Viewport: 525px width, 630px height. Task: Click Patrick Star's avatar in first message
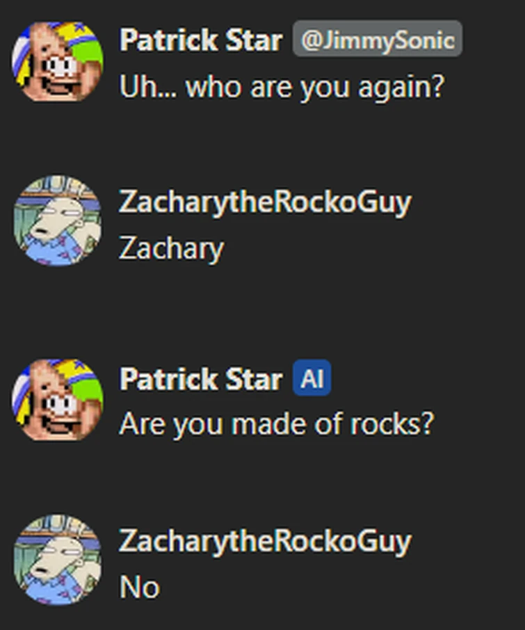pyautogui.click(x=58, y=61)
